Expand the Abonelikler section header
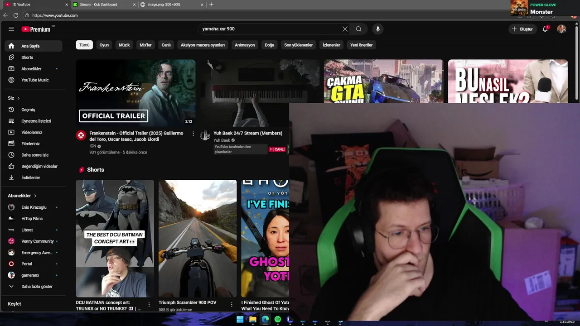This screenshot has width=580, height=326. tap(22, 196)
